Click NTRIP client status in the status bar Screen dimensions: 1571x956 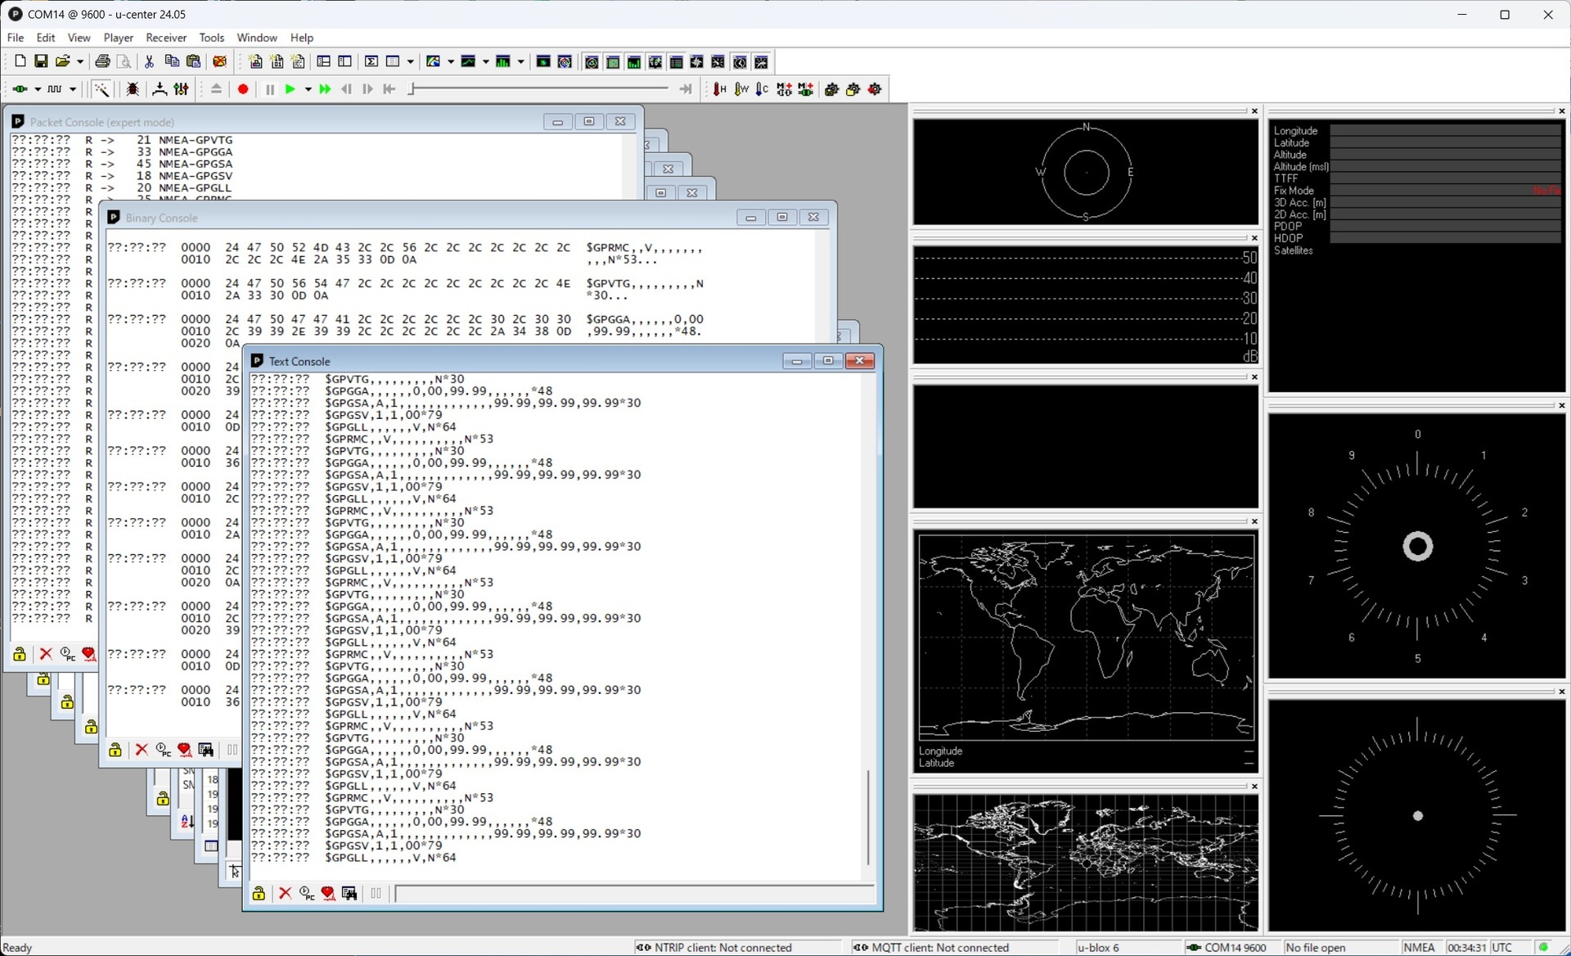724,947
